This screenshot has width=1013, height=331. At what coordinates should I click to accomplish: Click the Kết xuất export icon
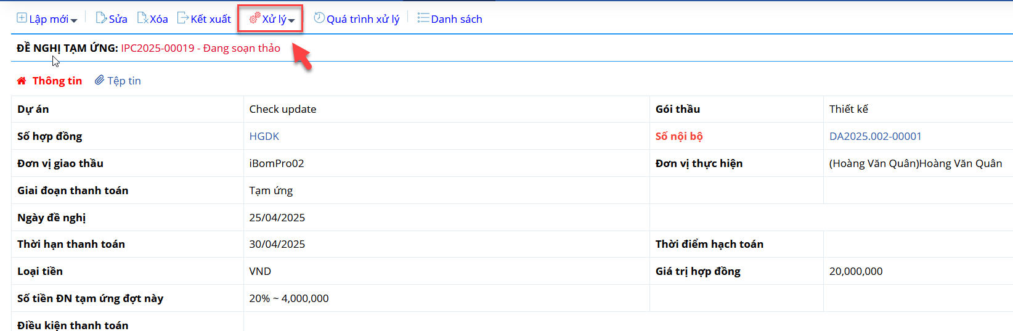(x=182, y=18)
